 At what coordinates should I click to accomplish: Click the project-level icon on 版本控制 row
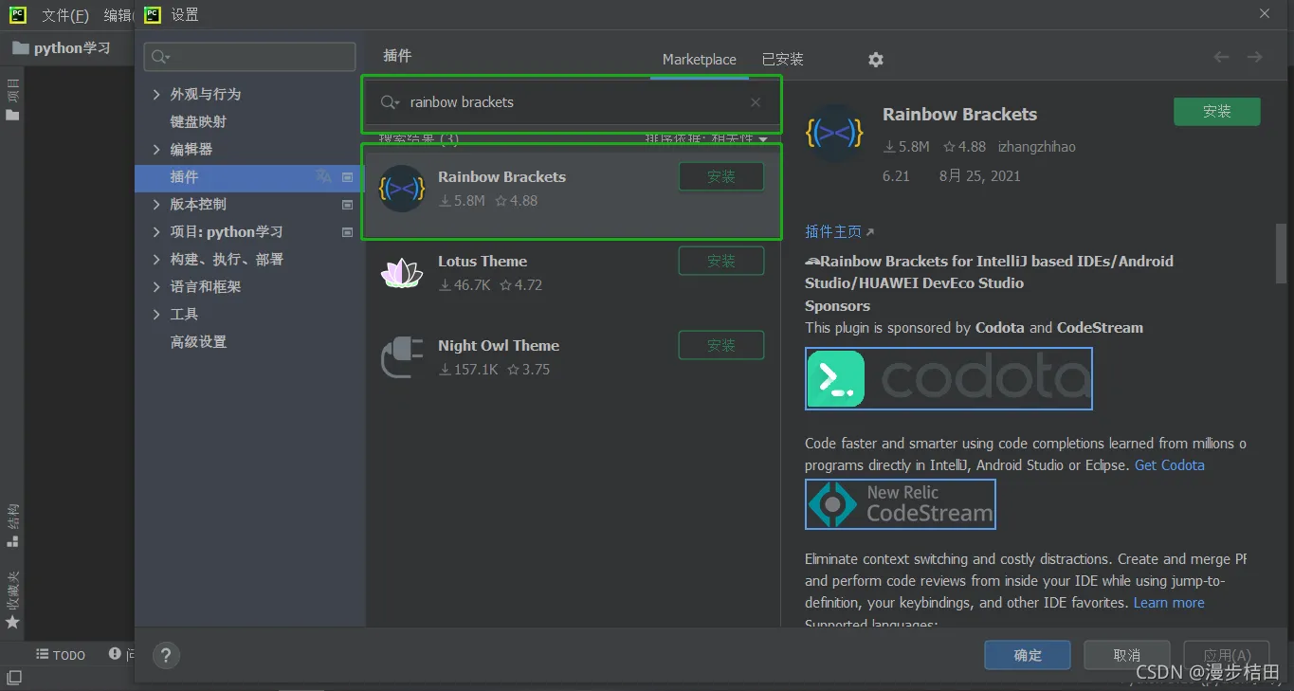pos(348,205)
